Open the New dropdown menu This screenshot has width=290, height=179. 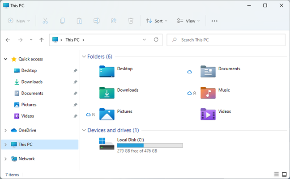coord(19,21)
